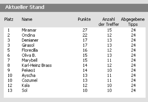This screenshot has width=148, height=102.
Task: Click the Punkte column header
Action: pos(84,19)
